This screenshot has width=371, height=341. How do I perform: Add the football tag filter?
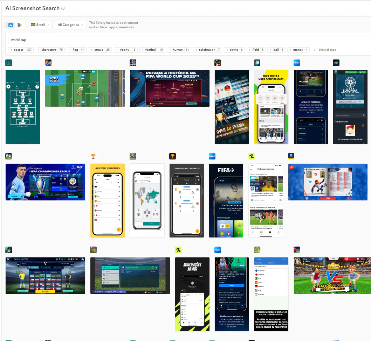point(152,50)
